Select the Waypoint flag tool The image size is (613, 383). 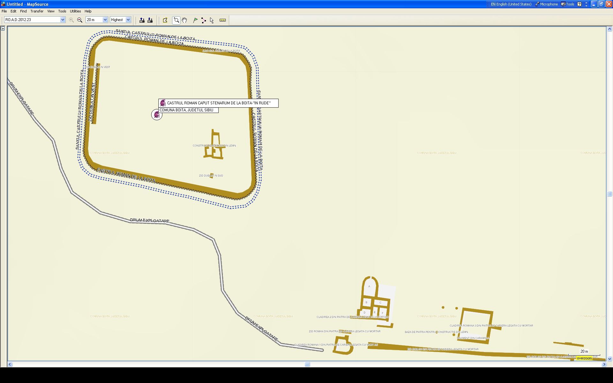pyautogui.click(x=195, y=20)
